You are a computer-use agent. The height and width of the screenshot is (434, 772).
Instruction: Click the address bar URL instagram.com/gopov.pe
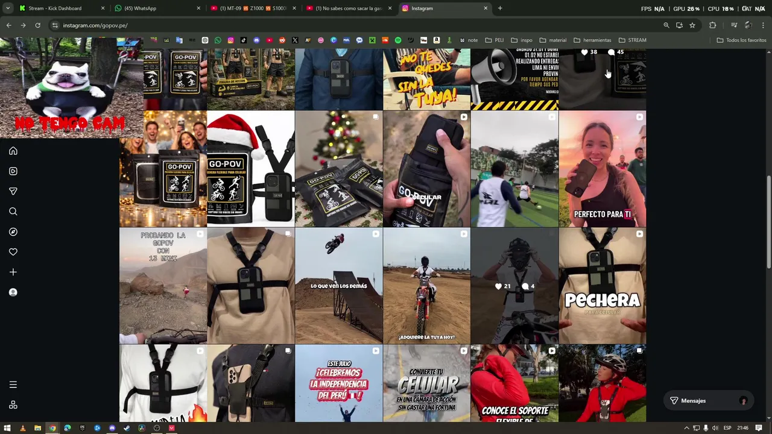(95, 25)
